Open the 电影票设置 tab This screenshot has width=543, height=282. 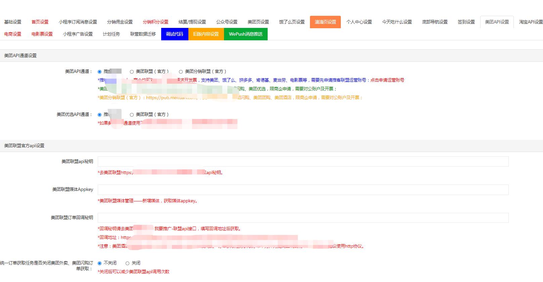point(42,34)
